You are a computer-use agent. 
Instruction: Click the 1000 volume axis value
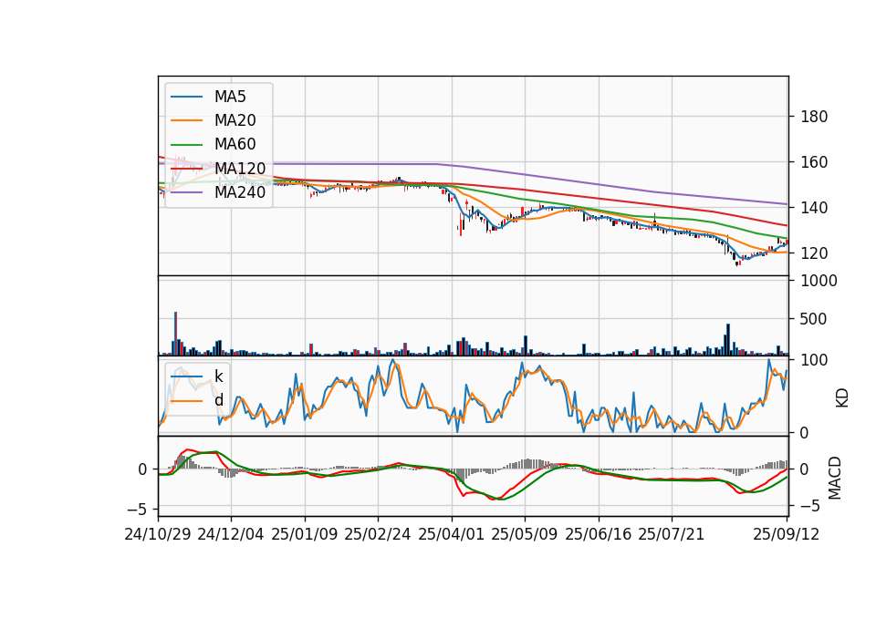click(x=819, y=281)
